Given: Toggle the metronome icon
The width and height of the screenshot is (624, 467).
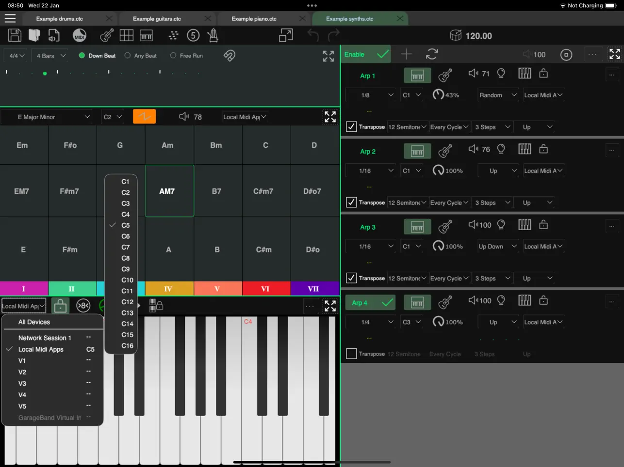Looking at the screenshot, I should [213, 35].
